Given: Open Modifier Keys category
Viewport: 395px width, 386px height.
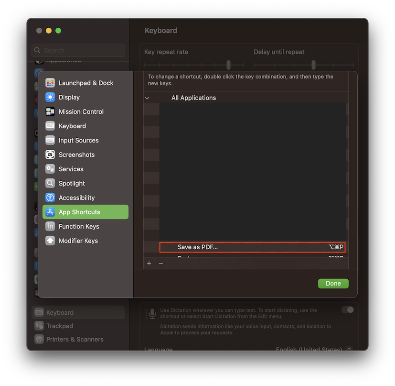Looking at the screenshot, I should pyautogui.click(x=85, y=241).
